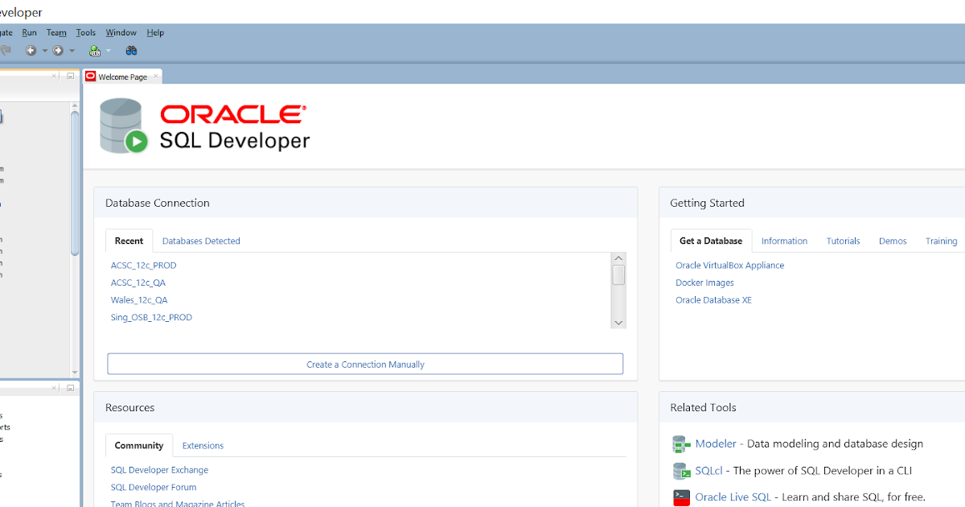Viewport: 965px width, 507px height.
Task: Switch to Databases Detected tab
Action: 201,241
